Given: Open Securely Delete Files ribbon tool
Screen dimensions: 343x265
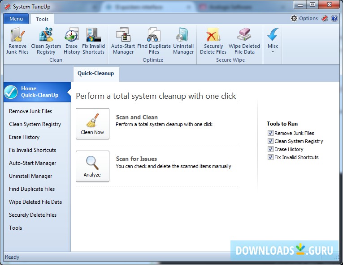Looking at the screenshot, I should click(x=213, y=41).
